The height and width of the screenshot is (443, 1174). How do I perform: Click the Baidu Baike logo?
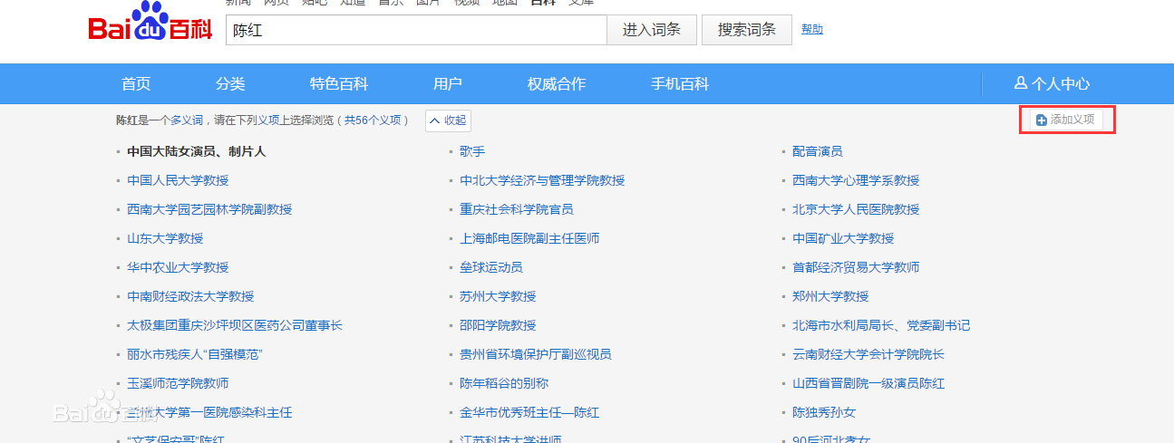(150, 23)
